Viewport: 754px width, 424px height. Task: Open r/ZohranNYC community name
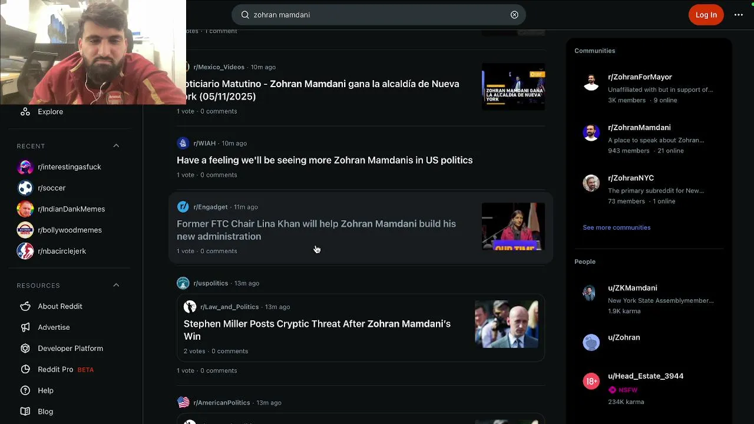coord(631,178)
